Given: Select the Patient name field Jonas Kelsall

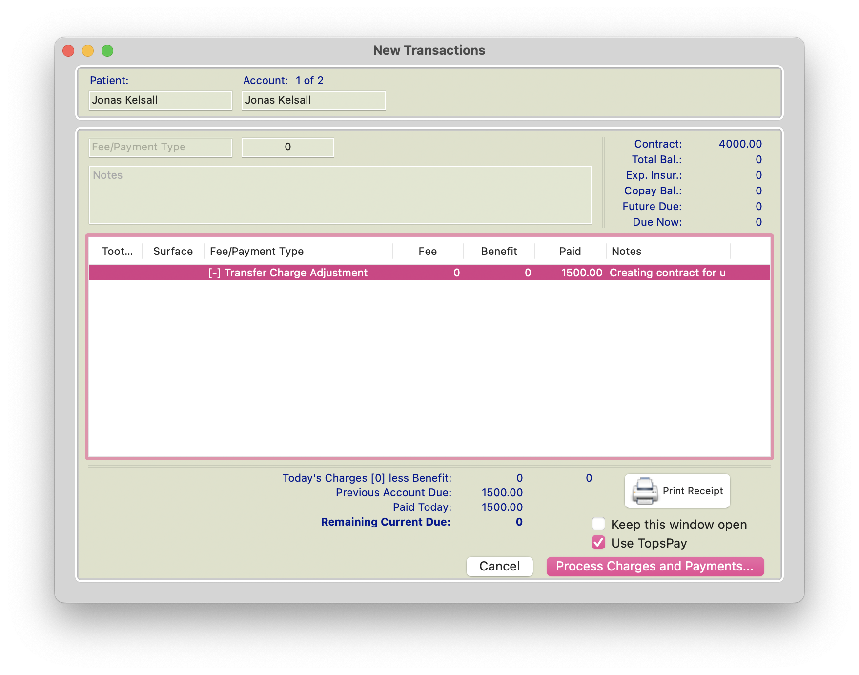Looking at the screenshot, I should click(x=161, y=100).
